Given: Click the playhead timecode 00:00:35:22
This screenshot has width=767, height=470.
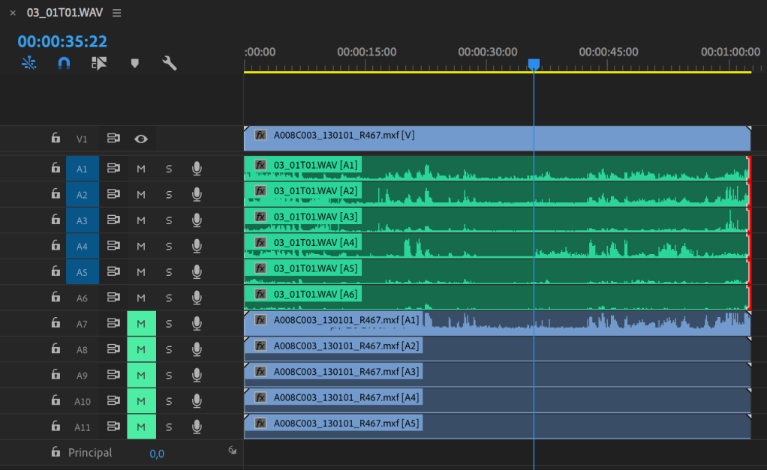Looking at the screenshot, I should tap(62, 41).
